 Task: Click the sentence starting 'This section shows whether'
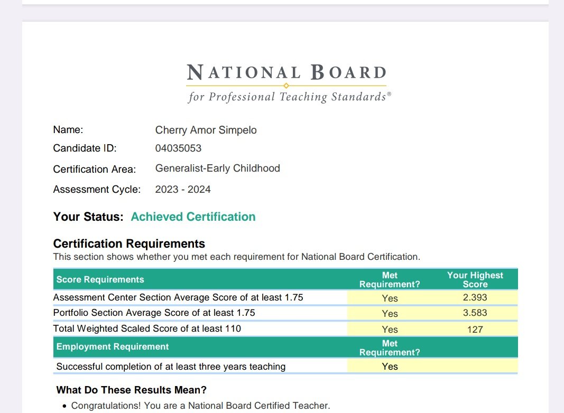(x=237, y=257)
